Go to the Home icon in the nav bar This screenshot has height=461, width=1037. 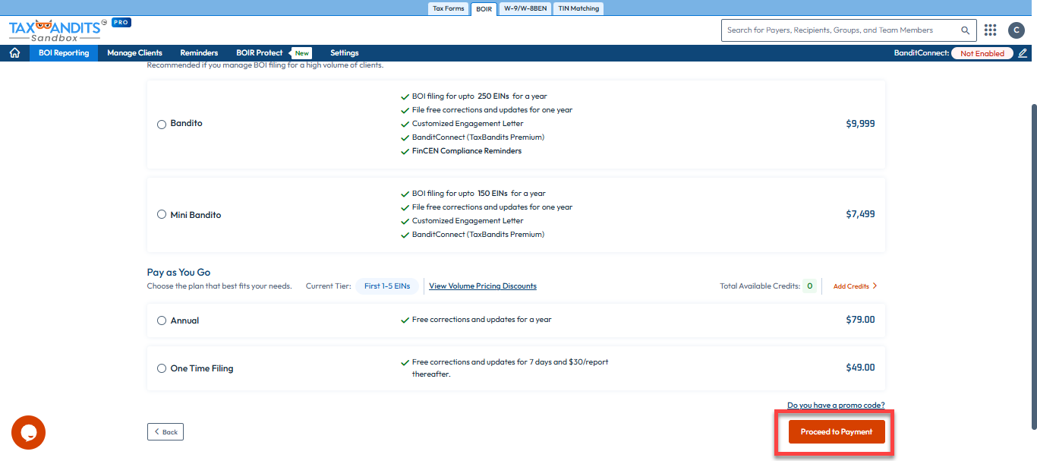(14, 53)
